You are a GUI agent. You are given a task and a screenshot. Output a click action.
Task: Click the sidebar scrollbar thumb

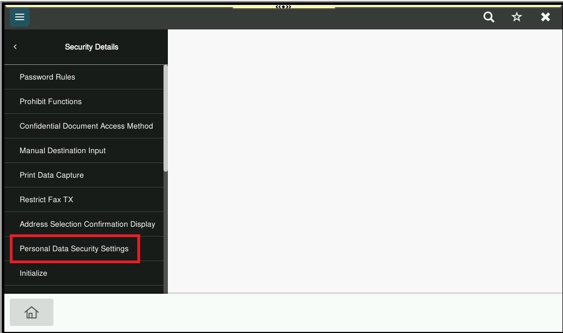tap(166, 117)
